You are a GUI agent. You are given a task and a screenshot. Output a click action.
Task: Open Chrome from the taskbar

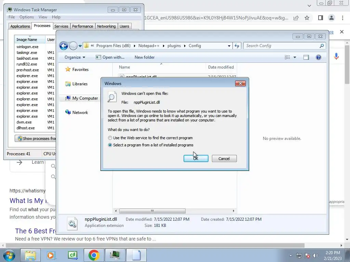click(94, 255)
